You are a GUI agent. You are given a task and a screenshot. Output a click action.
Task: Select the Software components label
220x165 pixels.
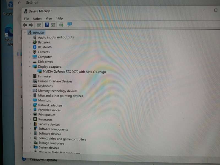pyautogui.click(x=53, y=129)
